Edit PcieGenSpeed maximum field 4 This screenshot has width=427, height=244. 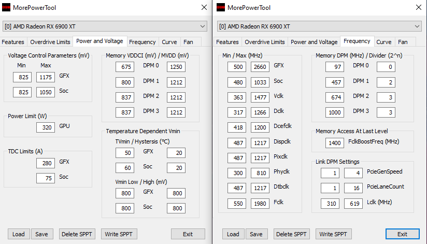click(353, 173)
